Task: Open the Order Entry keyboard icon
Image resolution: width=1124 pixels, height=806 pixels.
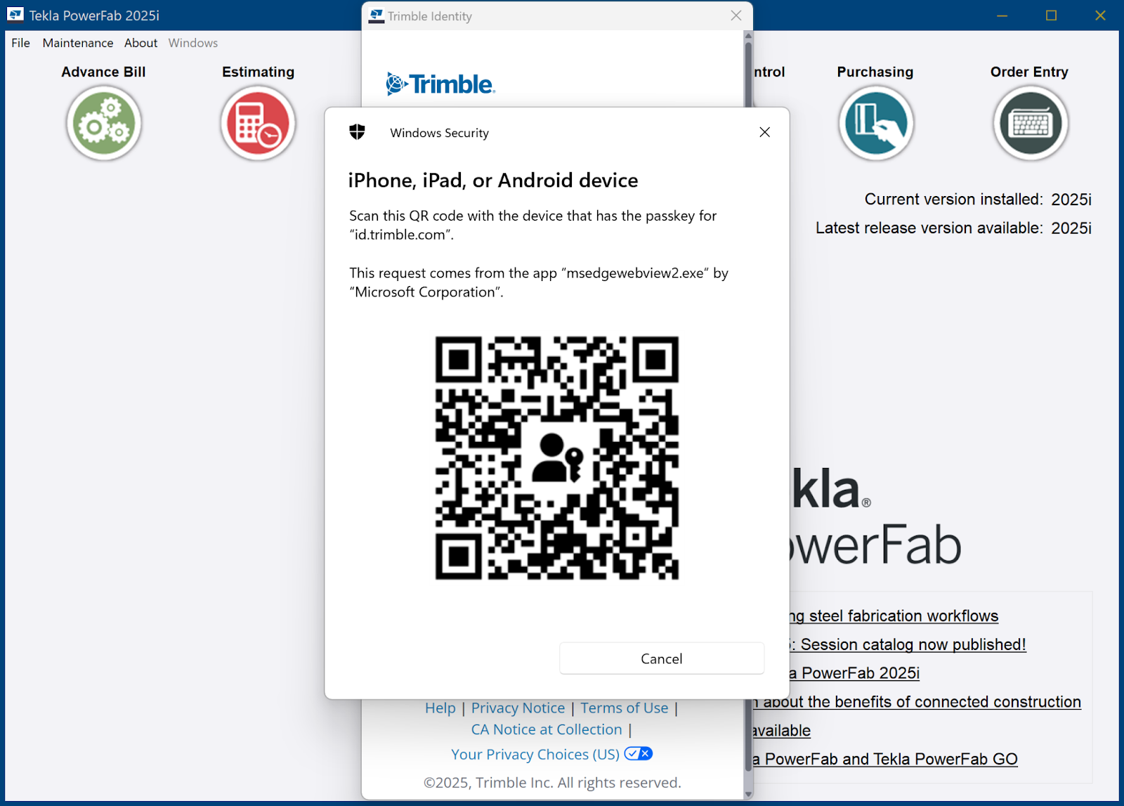Action: (1031, 123)
